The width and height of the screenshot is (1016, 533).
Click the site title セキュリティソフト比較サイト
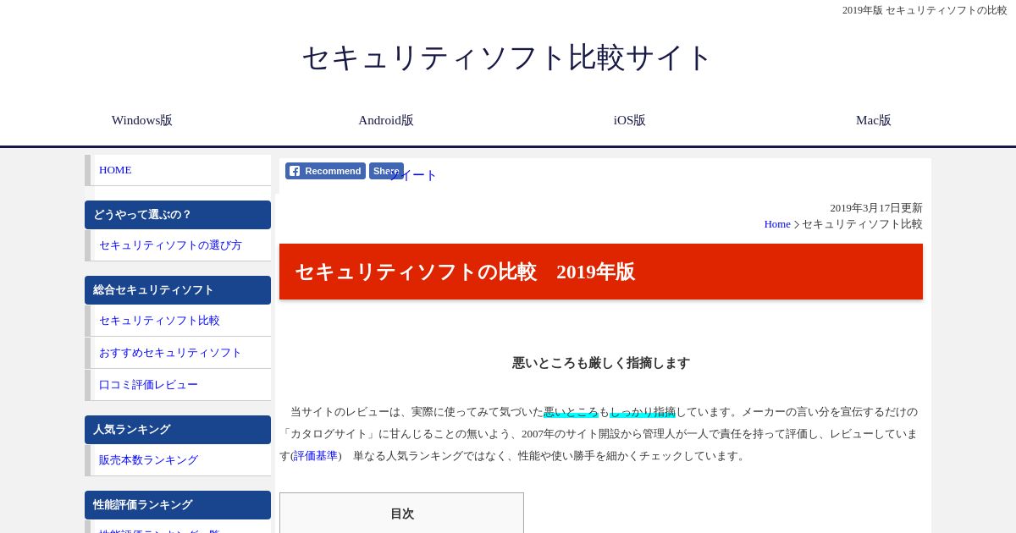click(x=508, y=58)
